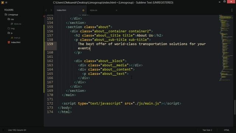
Task: Jump forward with the right arrow
Action: pos(51,10)
